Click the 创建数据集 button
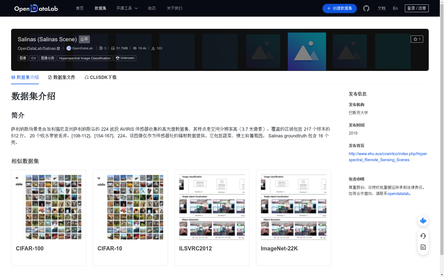444x277 pixels. click(x=340, y=8)
